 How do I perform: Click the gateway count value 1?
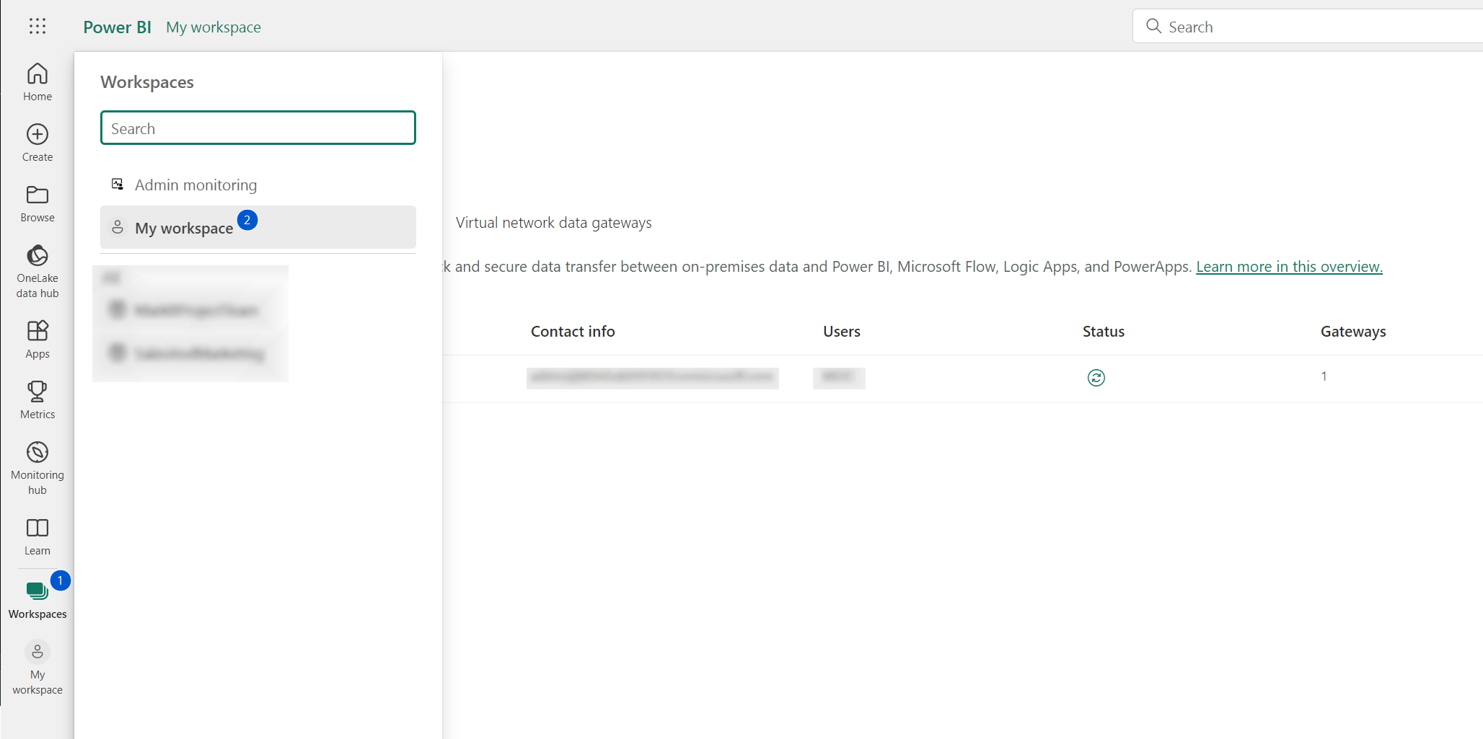1324,376
